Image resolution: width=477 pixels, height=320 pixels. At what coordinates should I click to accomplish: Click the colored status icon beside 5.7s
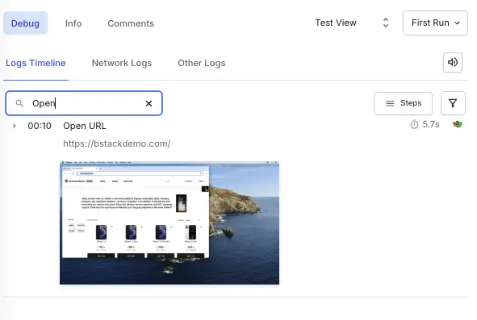point(458,124)
